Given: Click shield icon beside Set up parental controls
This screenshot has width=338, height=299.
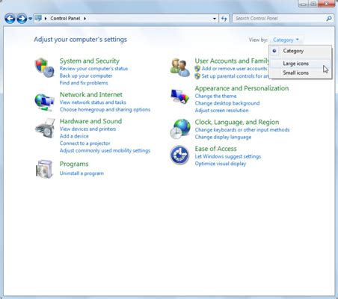Looking at the screenshot, I should [x=197, y=76].
